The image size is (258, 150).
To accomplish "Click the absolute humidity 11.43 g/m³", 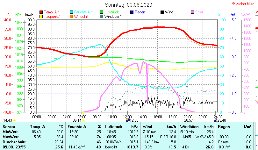I will click(77, 147).
